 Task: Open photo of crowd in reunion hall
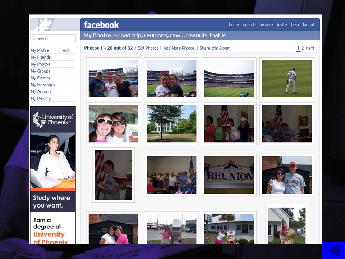[171, 175]
